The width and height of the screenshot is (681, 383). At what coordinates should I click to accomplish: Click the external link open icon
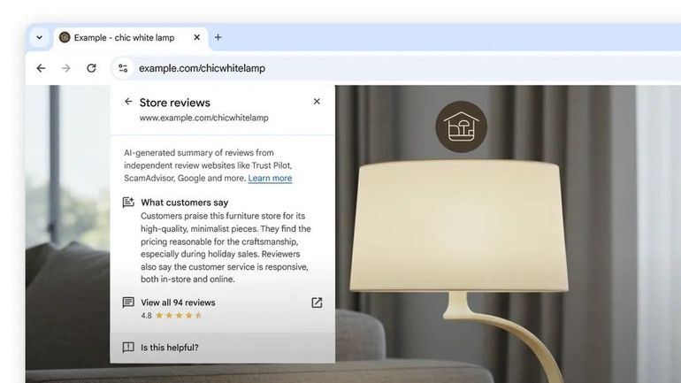[x=317, y=303]
